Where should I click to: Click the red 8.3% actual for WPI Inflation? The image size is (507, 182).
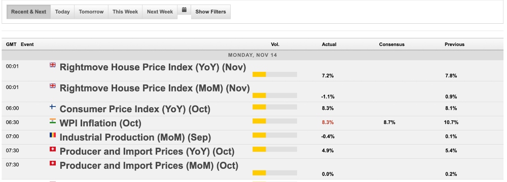click(328, 122)
